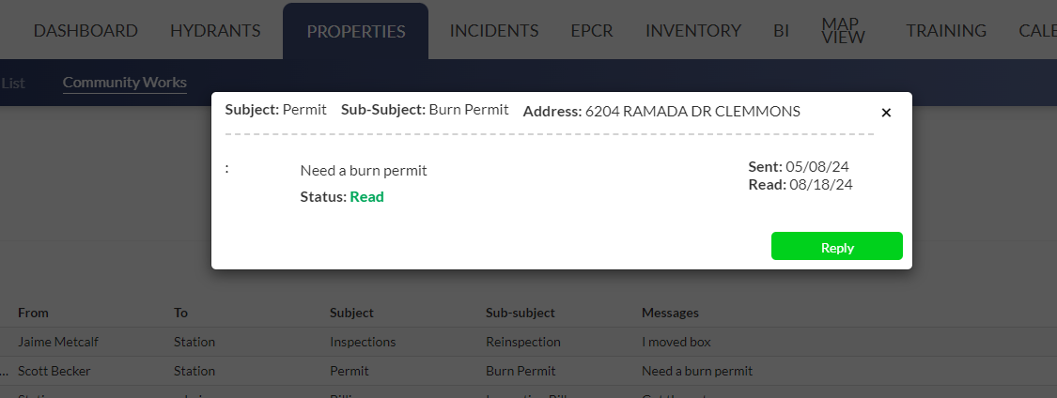Select the Properties tab

(x=355, y=32)
